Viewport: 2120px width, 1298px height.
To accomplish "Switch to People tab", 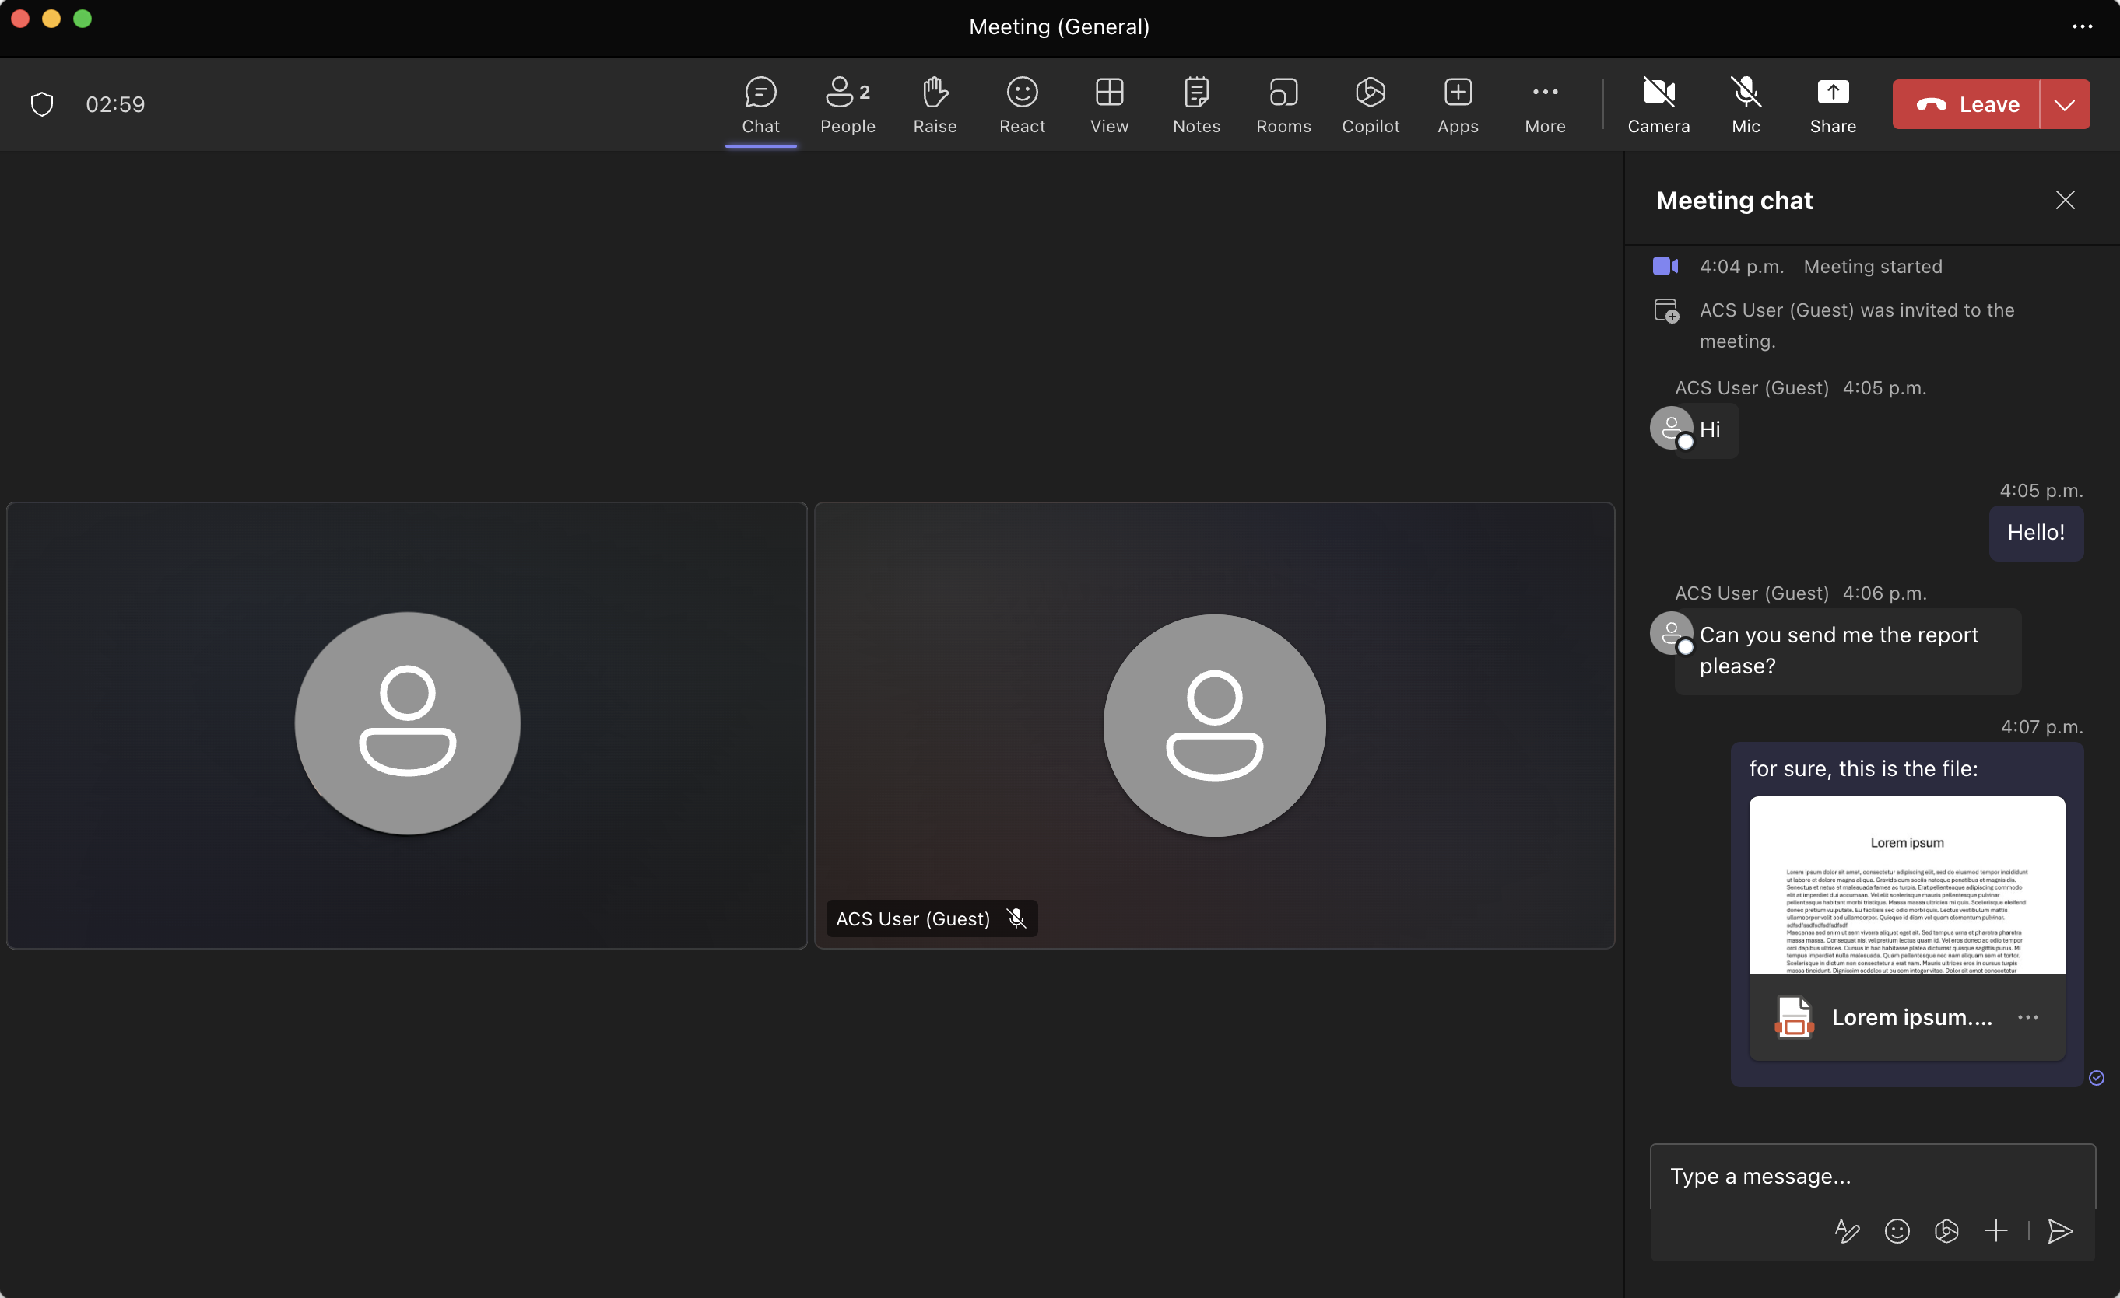I will click(x=847, y=103).
